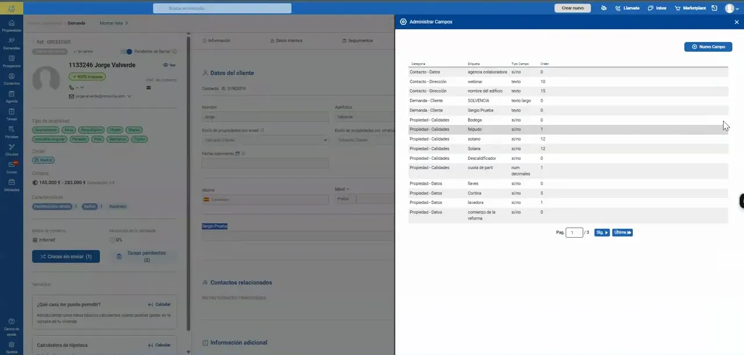Viewport: 744px width, 355px height.
Task: Click the Nuevo Campo button
Action: (708, 46)
